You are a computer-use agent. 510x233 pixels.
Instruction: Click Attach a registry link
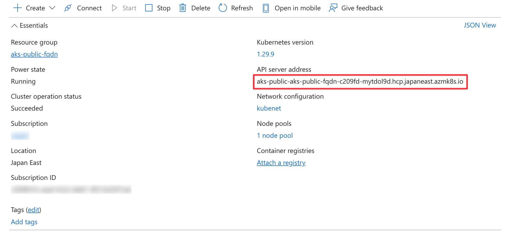281,163
